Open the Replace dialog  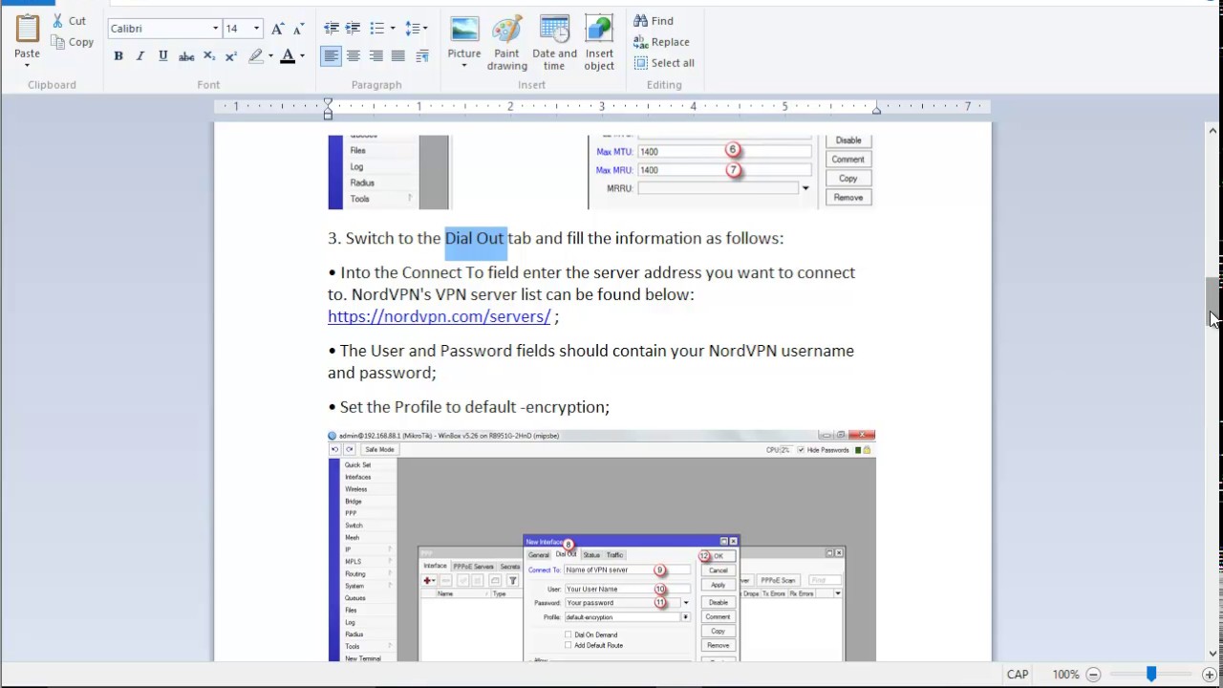point(661,42)
